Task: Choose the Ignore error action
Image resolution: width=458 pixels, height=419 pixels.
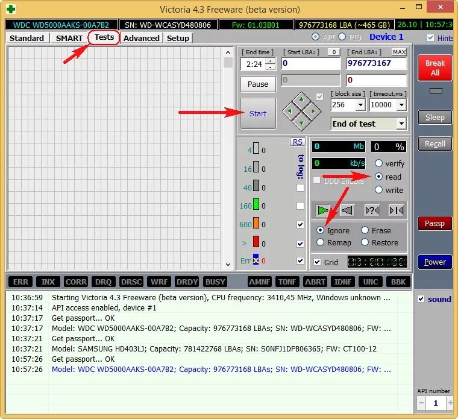Action: 320,230
